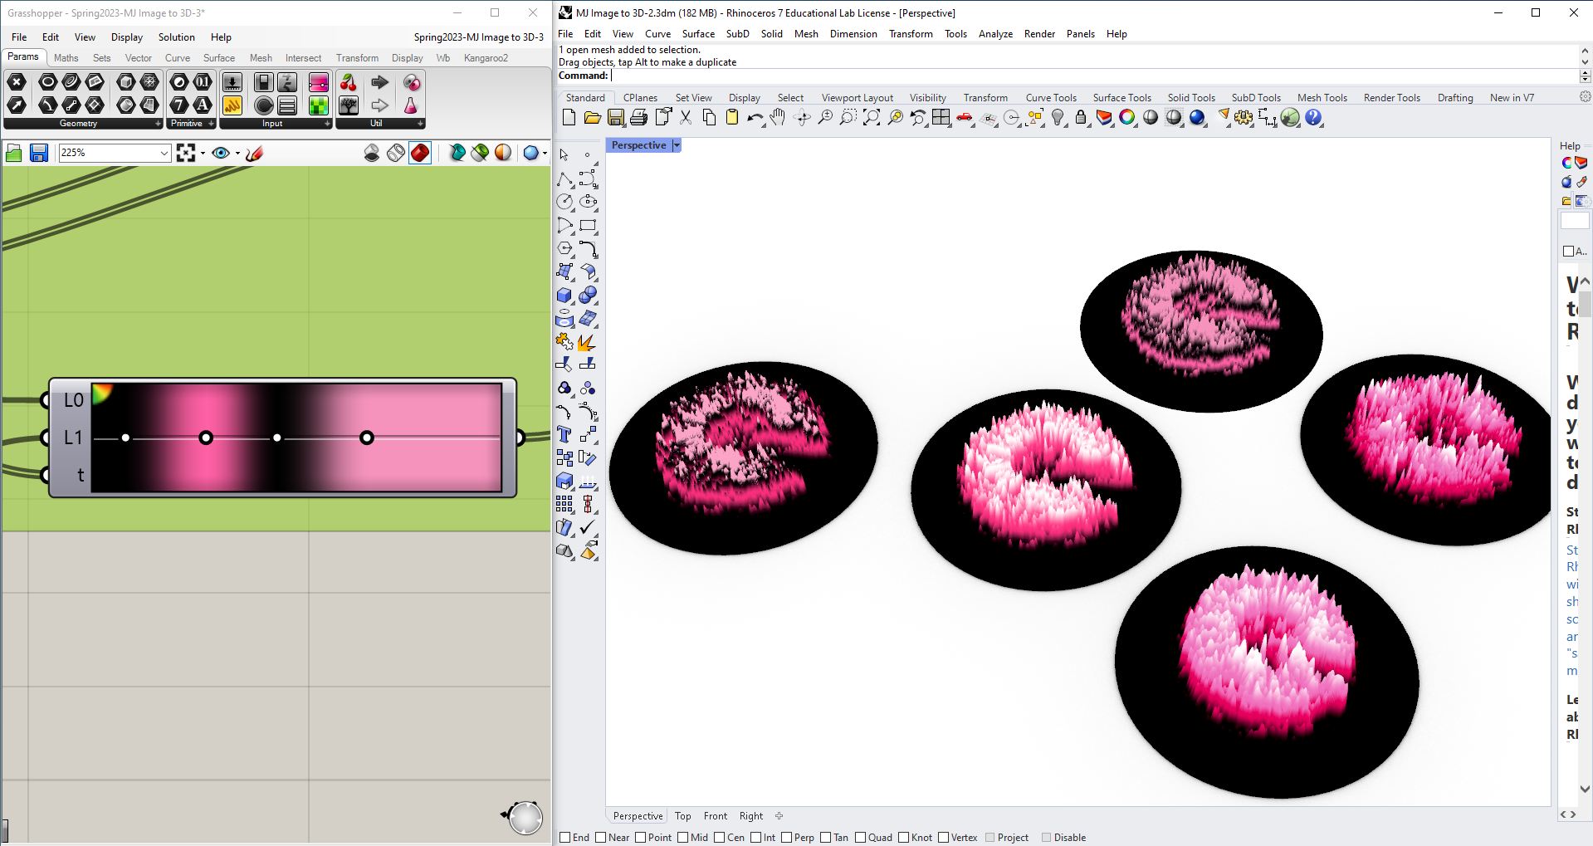Screen dimensions: 1593x846
Task: Click the Explode tool icon
Action: coord(588,342)
